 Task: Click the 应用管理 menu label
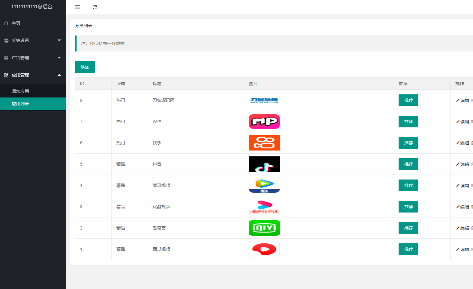click(x=20, y=75)
